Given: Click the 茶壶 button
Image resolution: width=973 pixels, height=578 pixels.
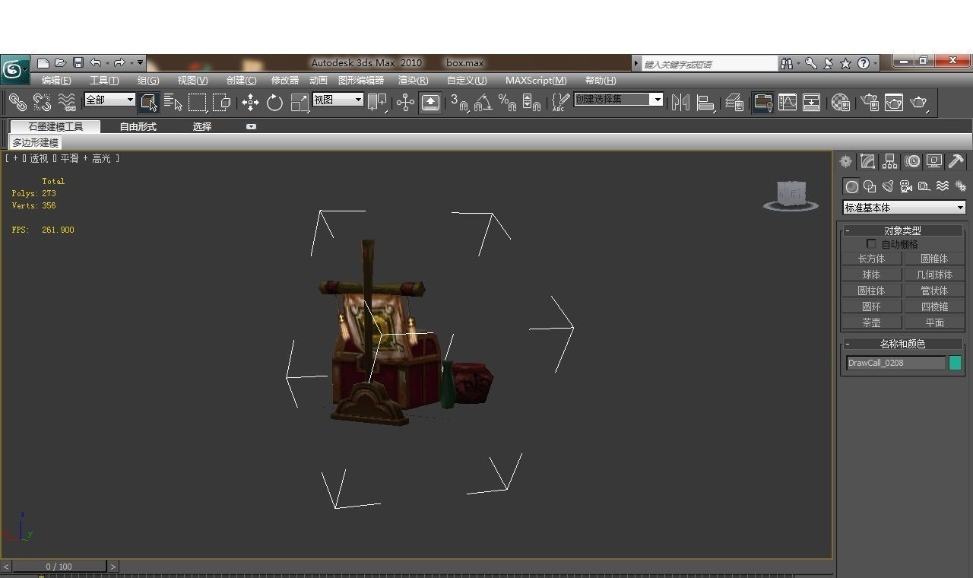Looking at the screenshot, I should pos(871,322).
